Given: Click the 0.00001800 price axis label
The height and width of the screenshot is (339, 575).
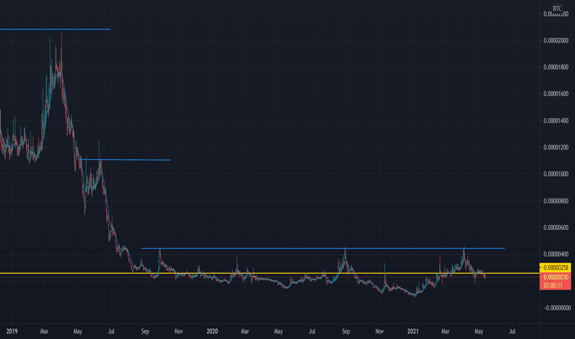Looking at the screenshot, I should (556, 67).
